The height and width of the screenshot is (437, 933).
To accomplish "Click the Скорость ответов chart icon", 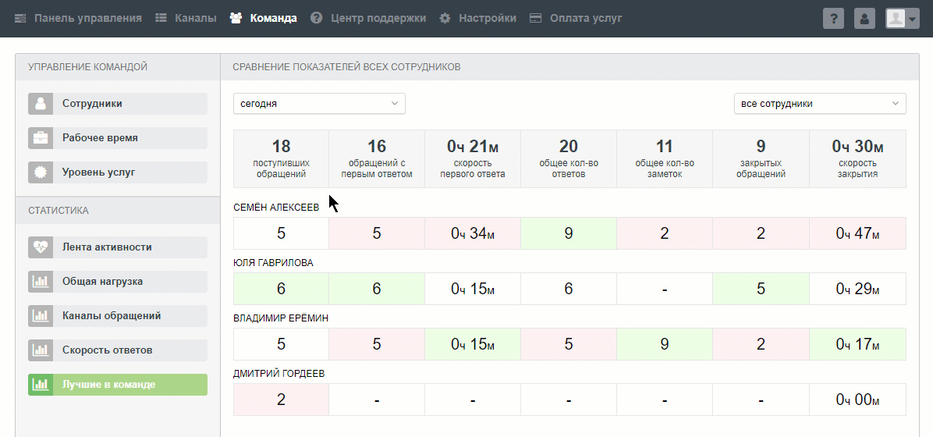I will [41, 350].
